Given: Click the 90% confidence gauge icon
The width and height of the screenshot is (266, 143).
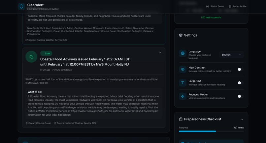Looking at the screenshot, I should coord(53,70).
